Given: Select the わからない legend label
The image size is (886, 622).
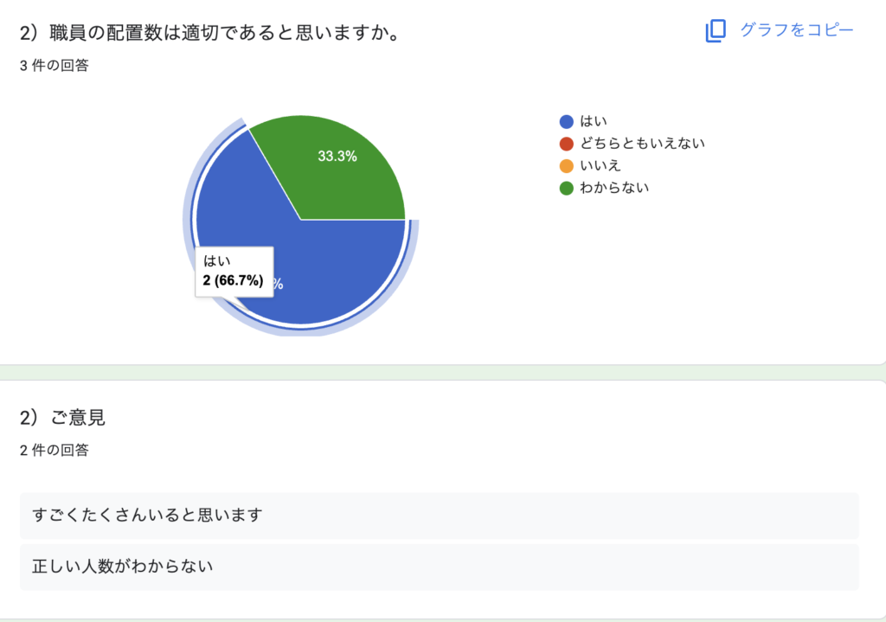Looking at the screenshot, I should 614,188.
